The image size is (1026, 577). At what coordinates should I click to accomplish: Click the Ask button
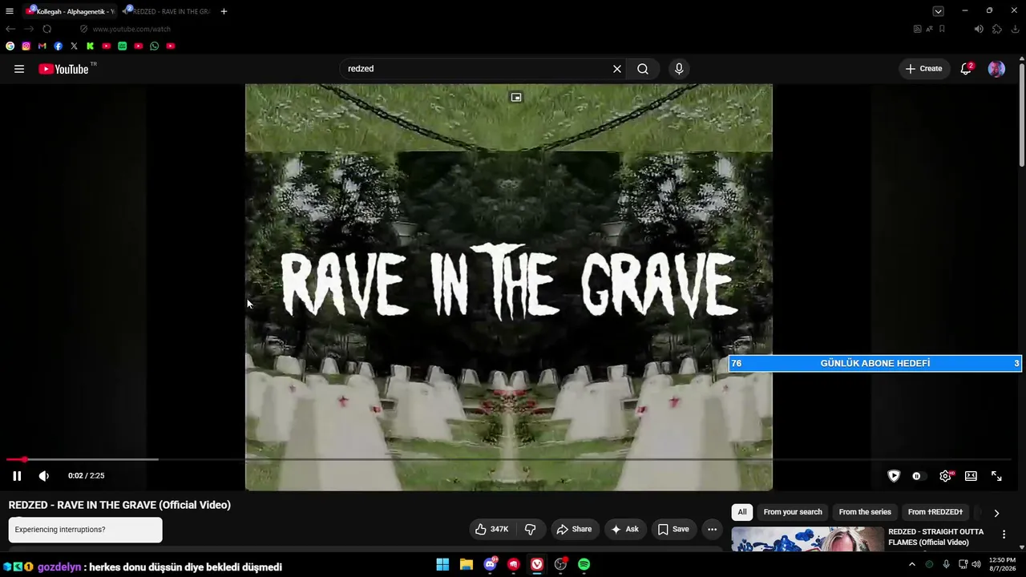pyautogui.click(x=624, y=529)
